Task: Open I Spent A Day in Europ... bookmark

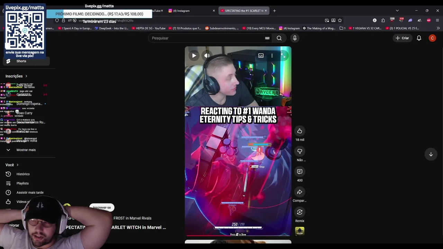Action: click(74, 28)
